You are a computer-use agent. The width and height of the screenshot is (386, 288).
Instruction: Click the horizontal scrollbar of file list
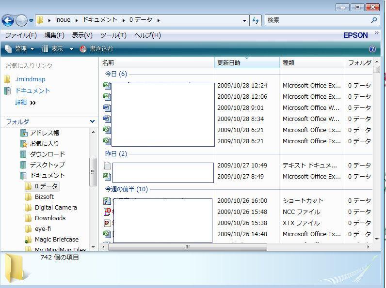tap(187, 247)
